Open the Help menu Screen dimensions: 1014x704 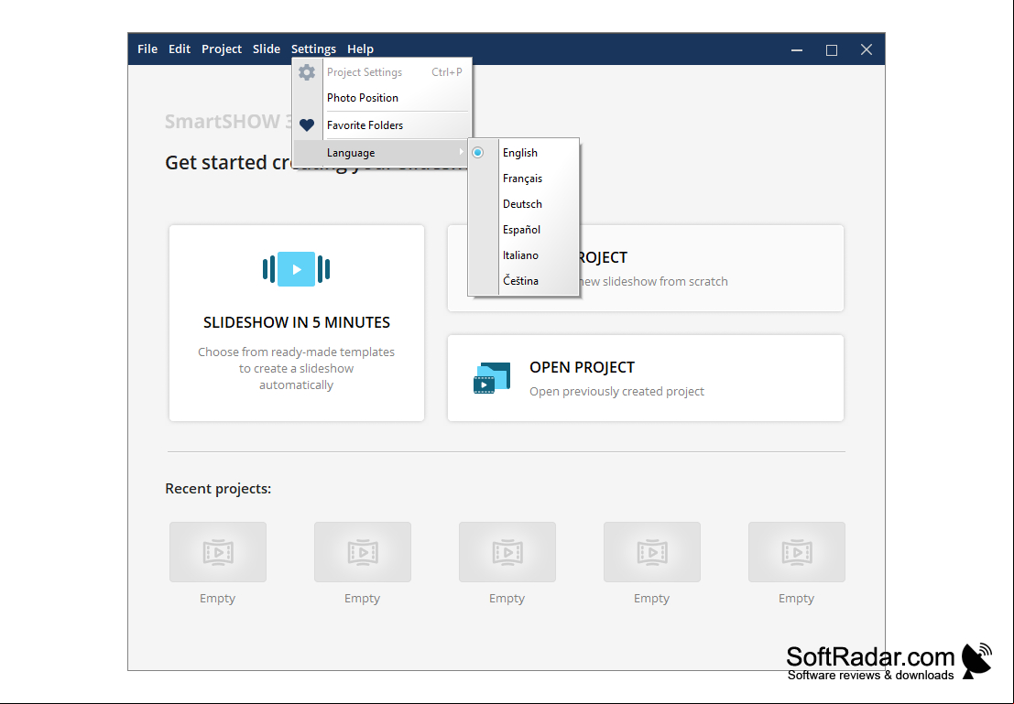click(360, 49)
